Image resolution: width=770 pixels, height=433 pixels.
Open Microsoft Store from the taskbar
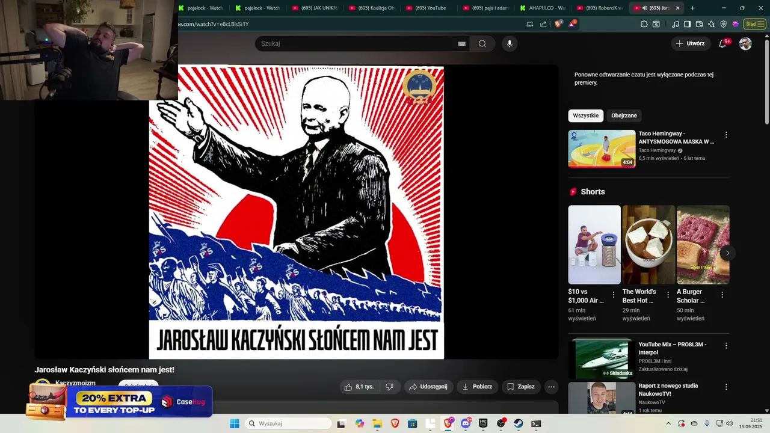(412, 423)
